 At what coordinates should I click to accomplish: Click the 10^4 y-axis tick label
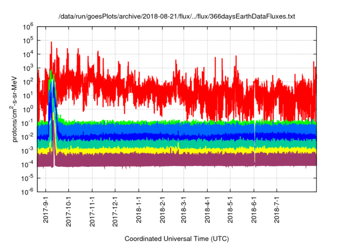(28, 54)
